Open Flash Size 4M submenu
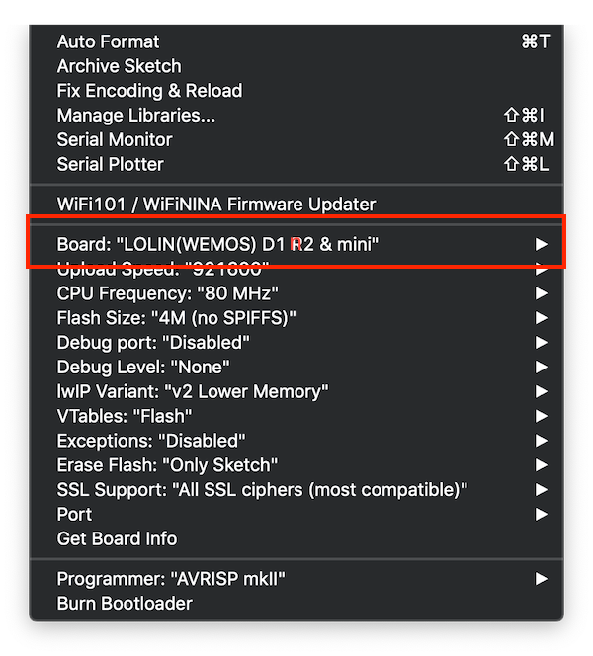 tap(176, 317)
